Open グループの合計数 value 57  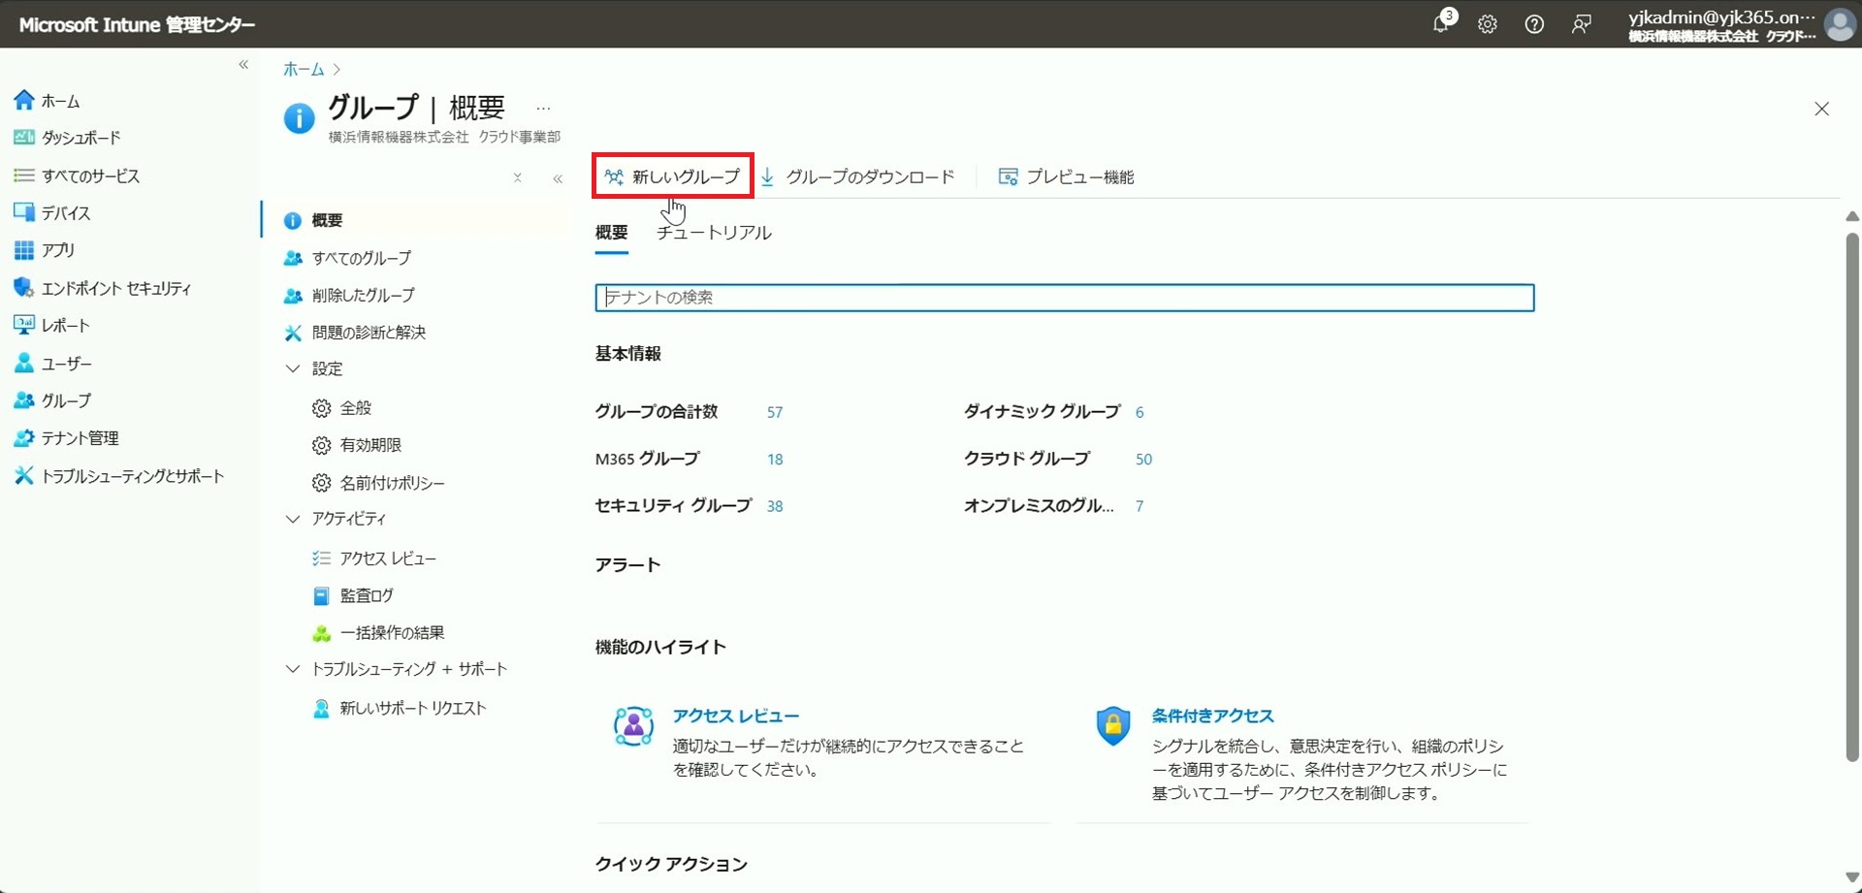click(x=775, y=413)
